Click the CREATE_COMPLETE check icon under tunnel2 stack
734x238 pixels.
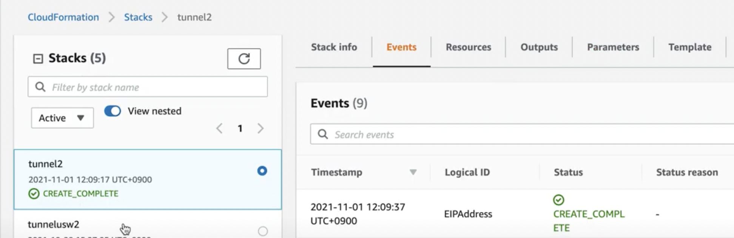pos(34,194)
